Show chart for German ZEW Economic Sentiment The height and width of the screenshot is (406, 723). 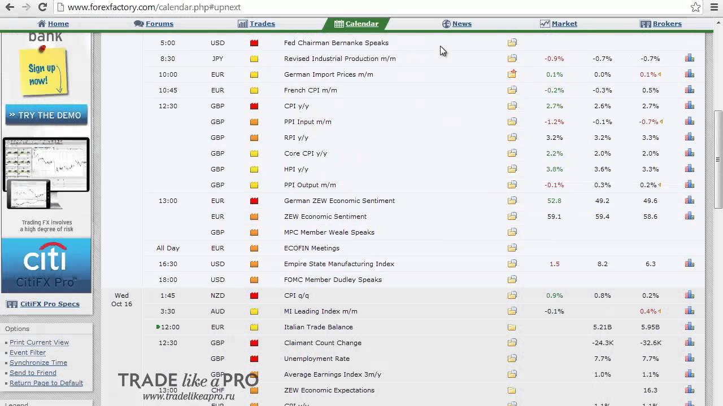(690, 200)
